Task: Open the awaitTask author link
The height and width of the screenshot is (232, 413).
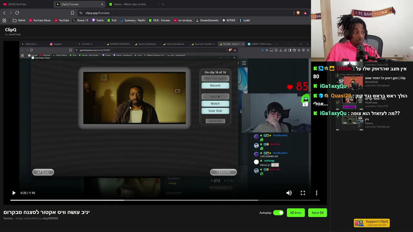Action: (15, 34)
